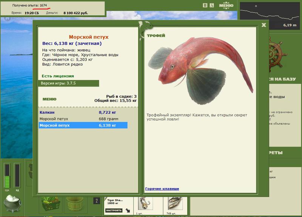The image size is (302, 217).
Task: Click the red sea robin trophy image
Action: coord(200,70)
